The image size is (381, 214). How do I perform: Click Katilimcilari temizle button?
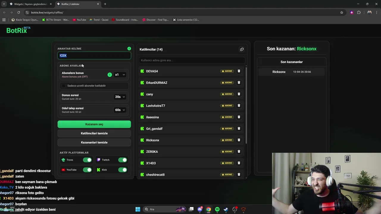[x=94, y=133]
